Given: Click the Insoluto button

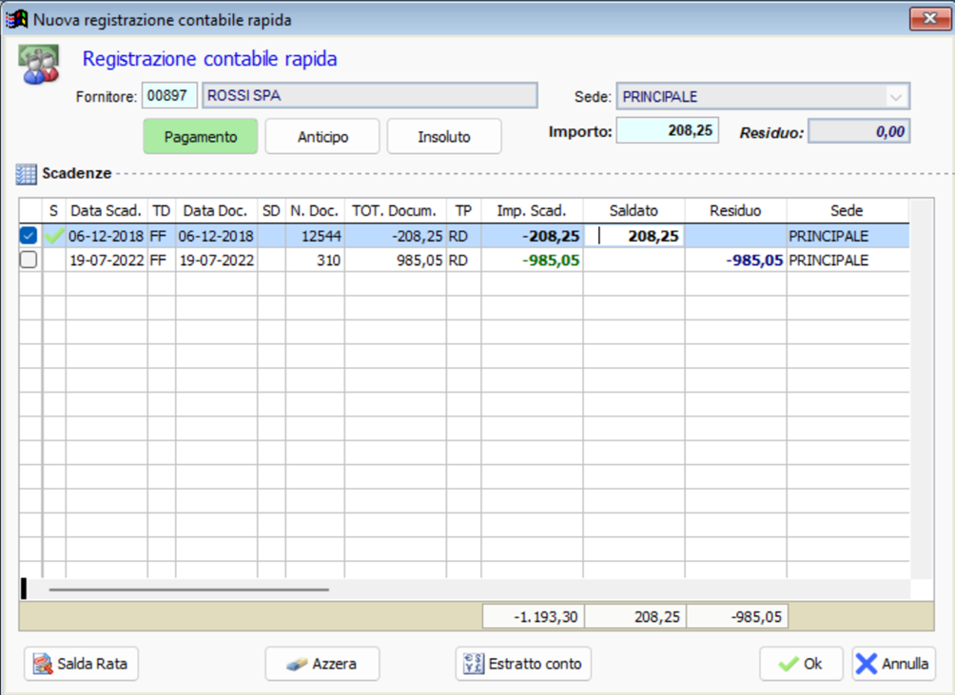Looking at the screenshot, I should [x=443, y=136].
